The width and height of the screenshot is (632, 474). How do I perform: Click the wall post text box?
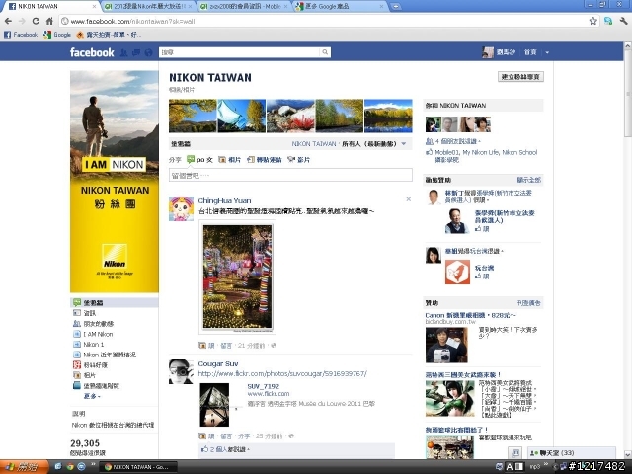290,175
